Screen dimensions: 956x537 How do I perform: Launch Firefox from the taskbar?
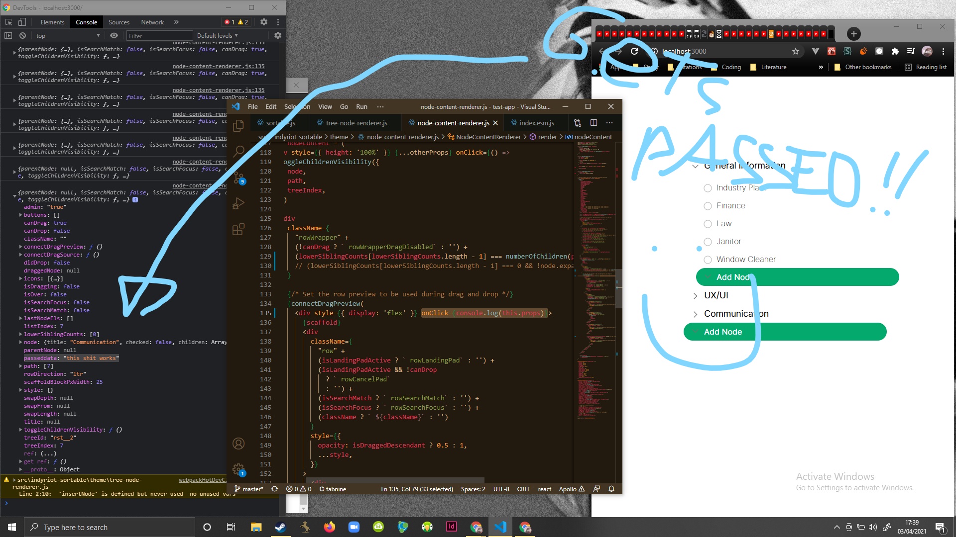pos(330,527)
